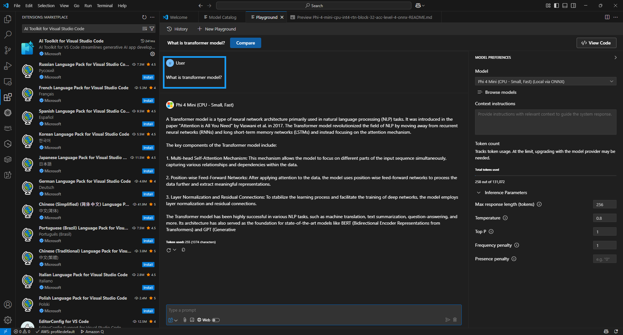Install the Russian Language Pack

point(148,77)
